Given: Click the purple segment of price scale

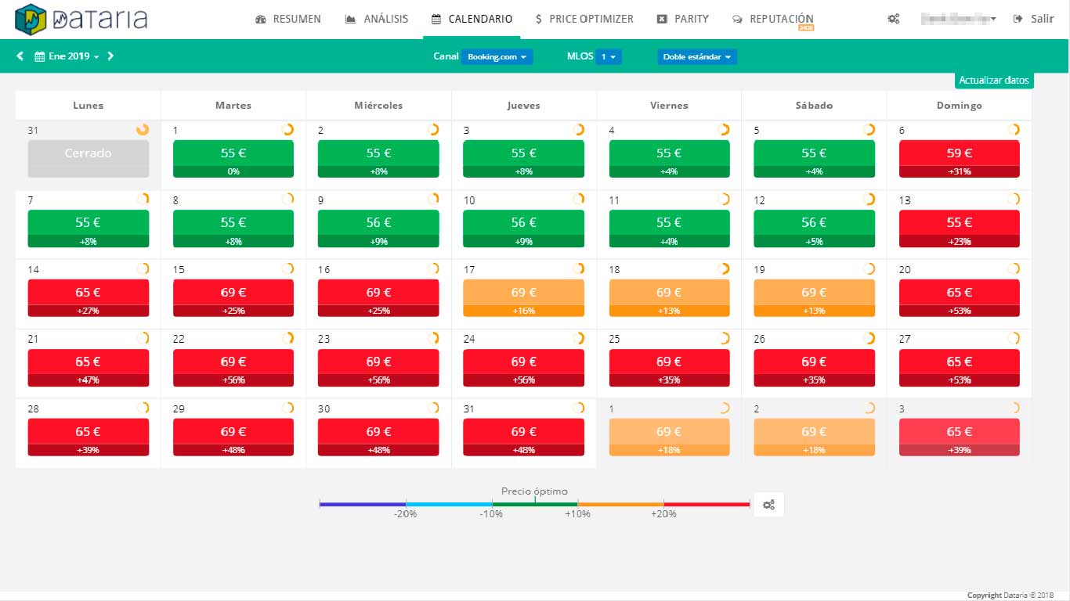Looking at the screenshot, I should 363,505.
